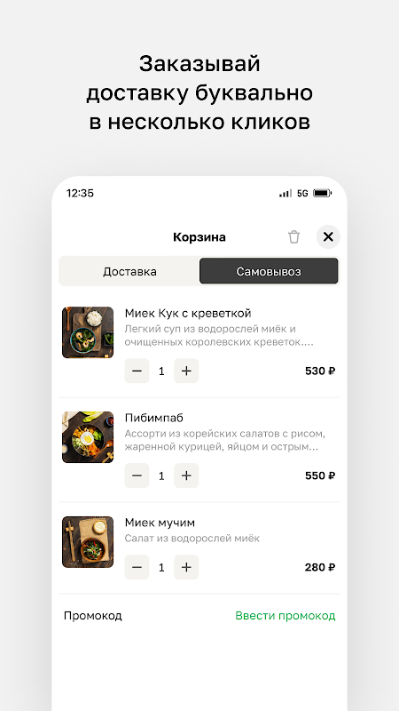Open the Миек мучим dish photo
The width and height of the screenshot is (399, 711).
[x=88, y=542]
